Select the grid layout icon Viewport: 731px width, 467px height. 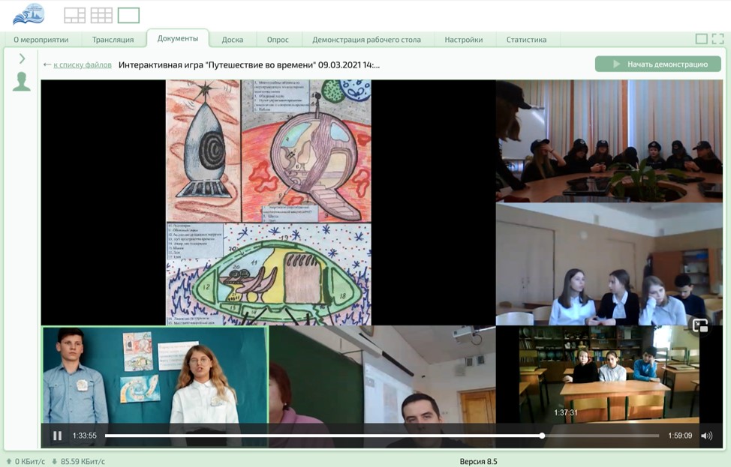coord(101,15)
